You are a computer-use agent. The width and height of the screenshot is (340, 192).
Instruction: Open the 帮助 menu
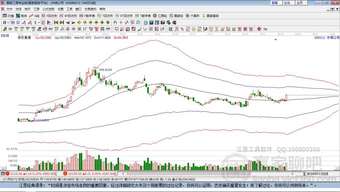[102, 9]
